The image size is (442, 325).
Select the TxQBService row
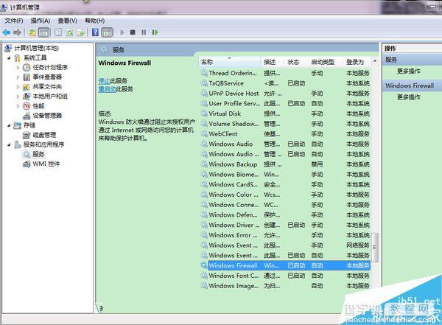coord(285,83)
